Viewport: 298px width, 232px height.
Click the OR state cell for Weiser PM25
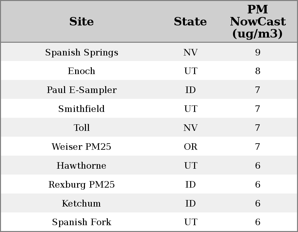pyautogui.click(x=190, y=147)
